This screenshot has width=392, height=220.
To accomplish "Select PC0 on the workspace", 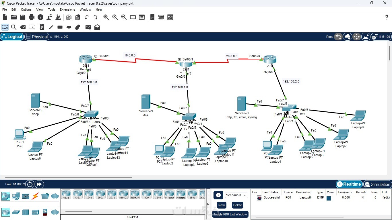I will point(19,134).
